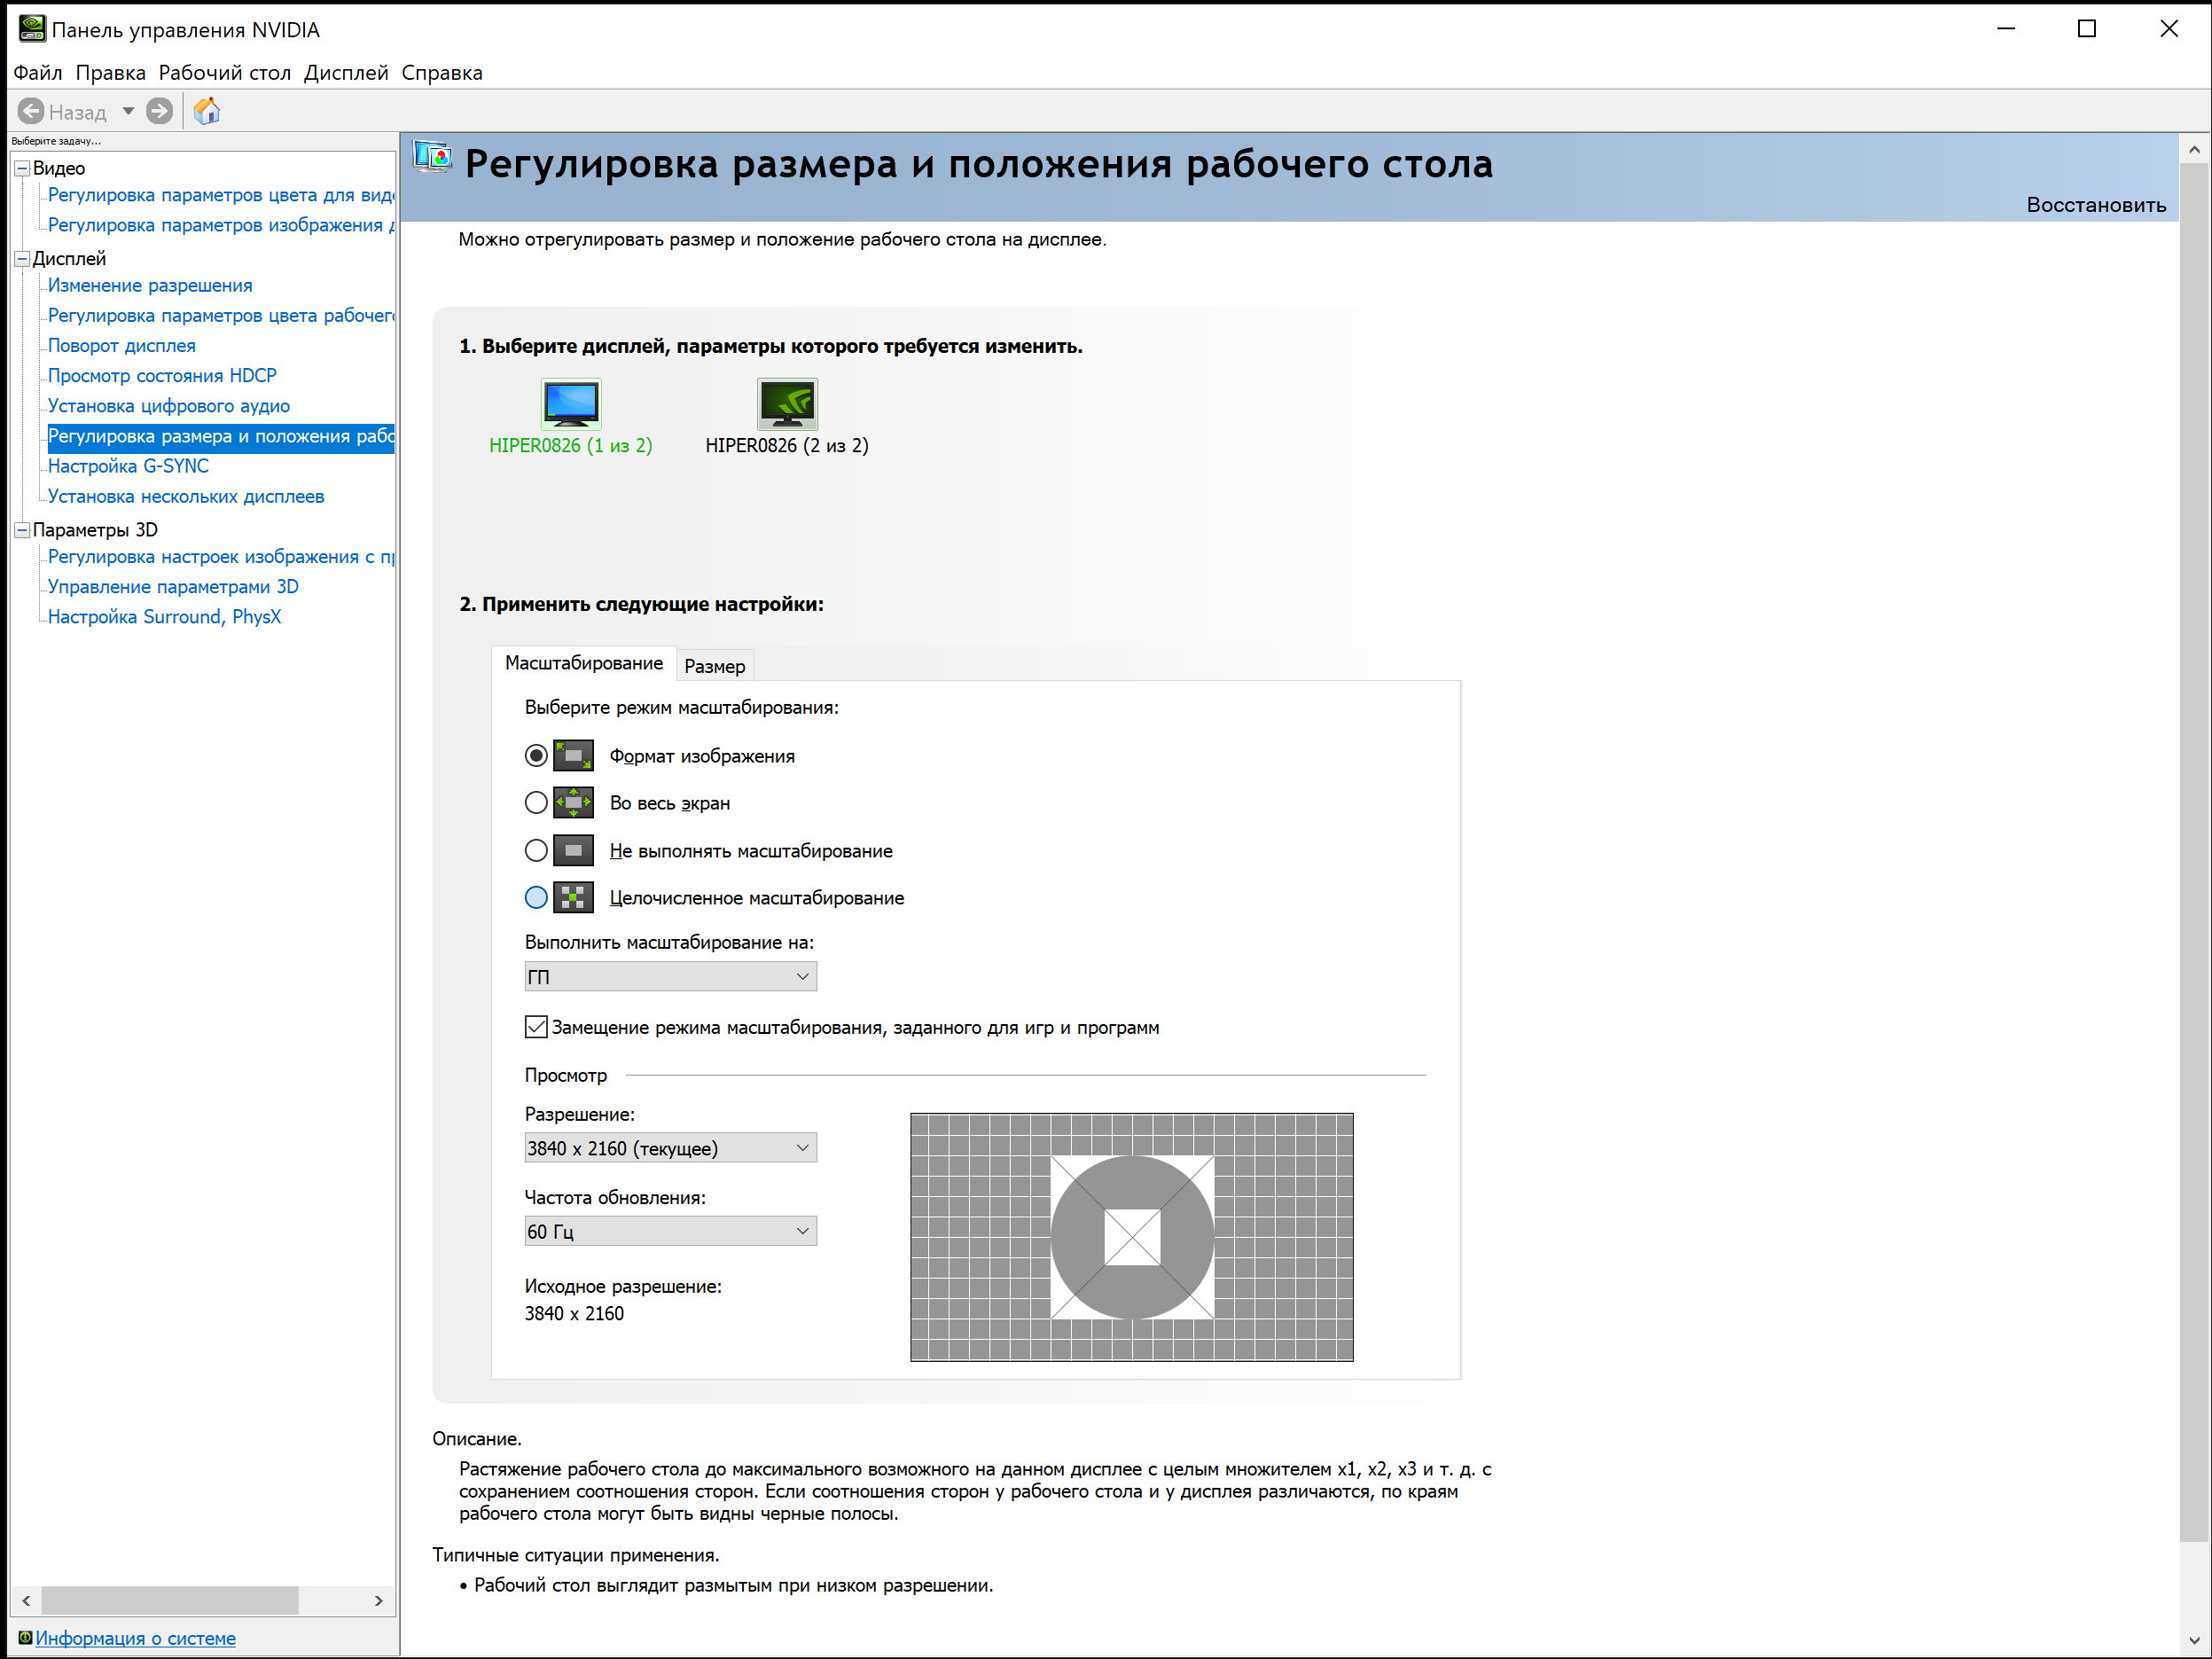Select 'Целочисленное масштабирование' radio button

coord(536,898)
